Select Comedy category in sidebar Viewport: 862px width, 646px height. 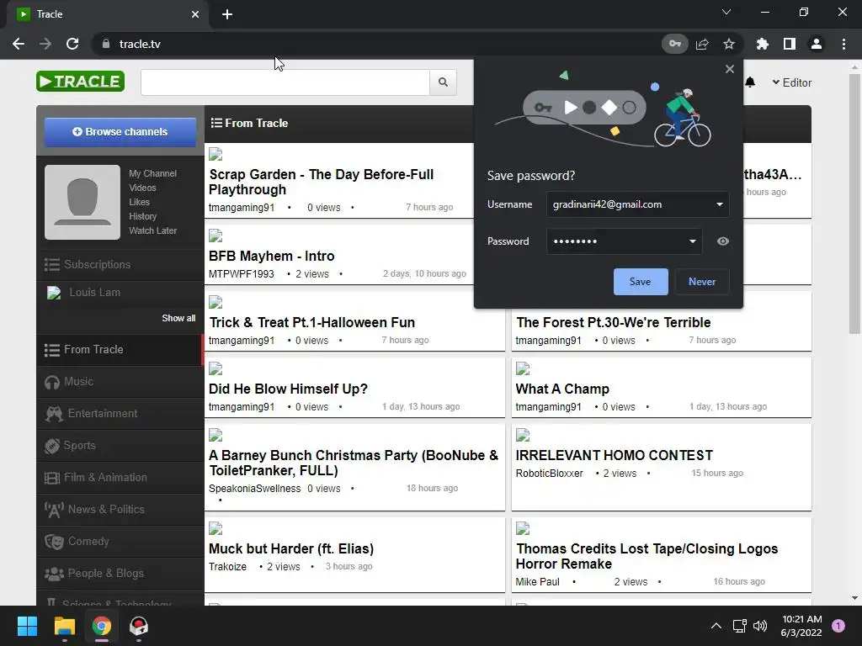tap(120, 541)
